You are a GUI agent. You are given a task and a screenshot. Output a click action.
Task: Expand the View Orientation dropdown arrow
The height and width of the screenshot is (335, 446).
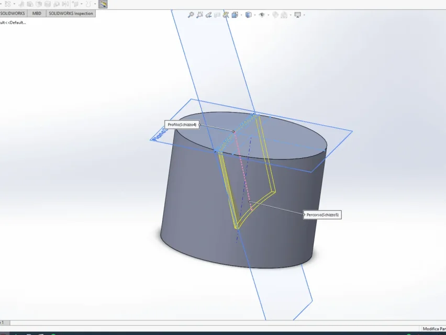(241, 15)
